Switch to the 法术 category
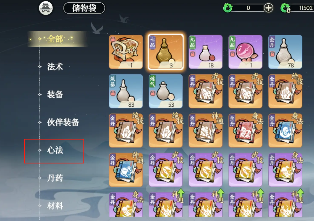This screenshot has width=314, height=221. click(55, 67)
